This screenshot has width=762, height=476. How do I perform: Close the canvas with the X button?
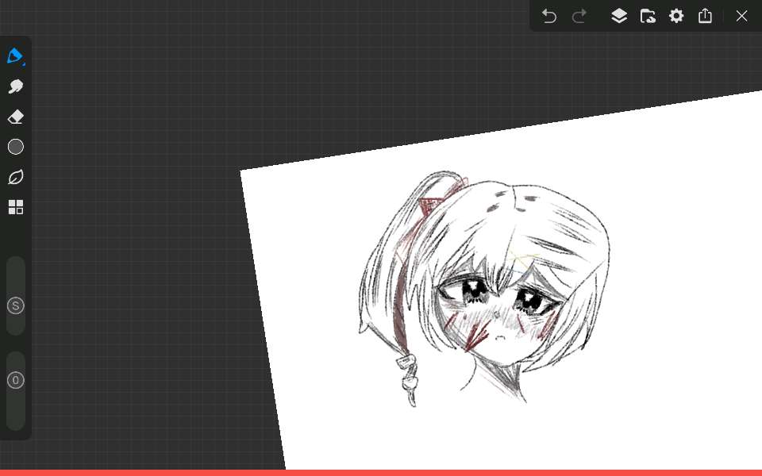pyautogui.click(x=741, y=16)
